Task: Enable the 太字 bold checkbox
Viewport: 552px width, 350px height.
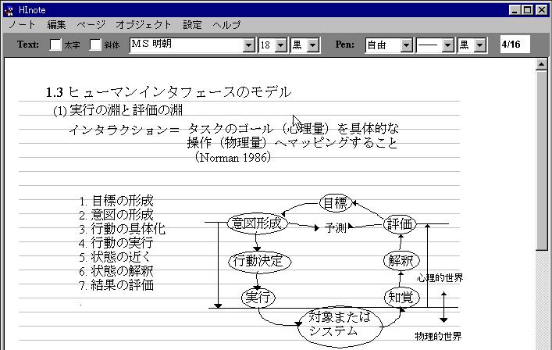Action: [x=55, y=45]
